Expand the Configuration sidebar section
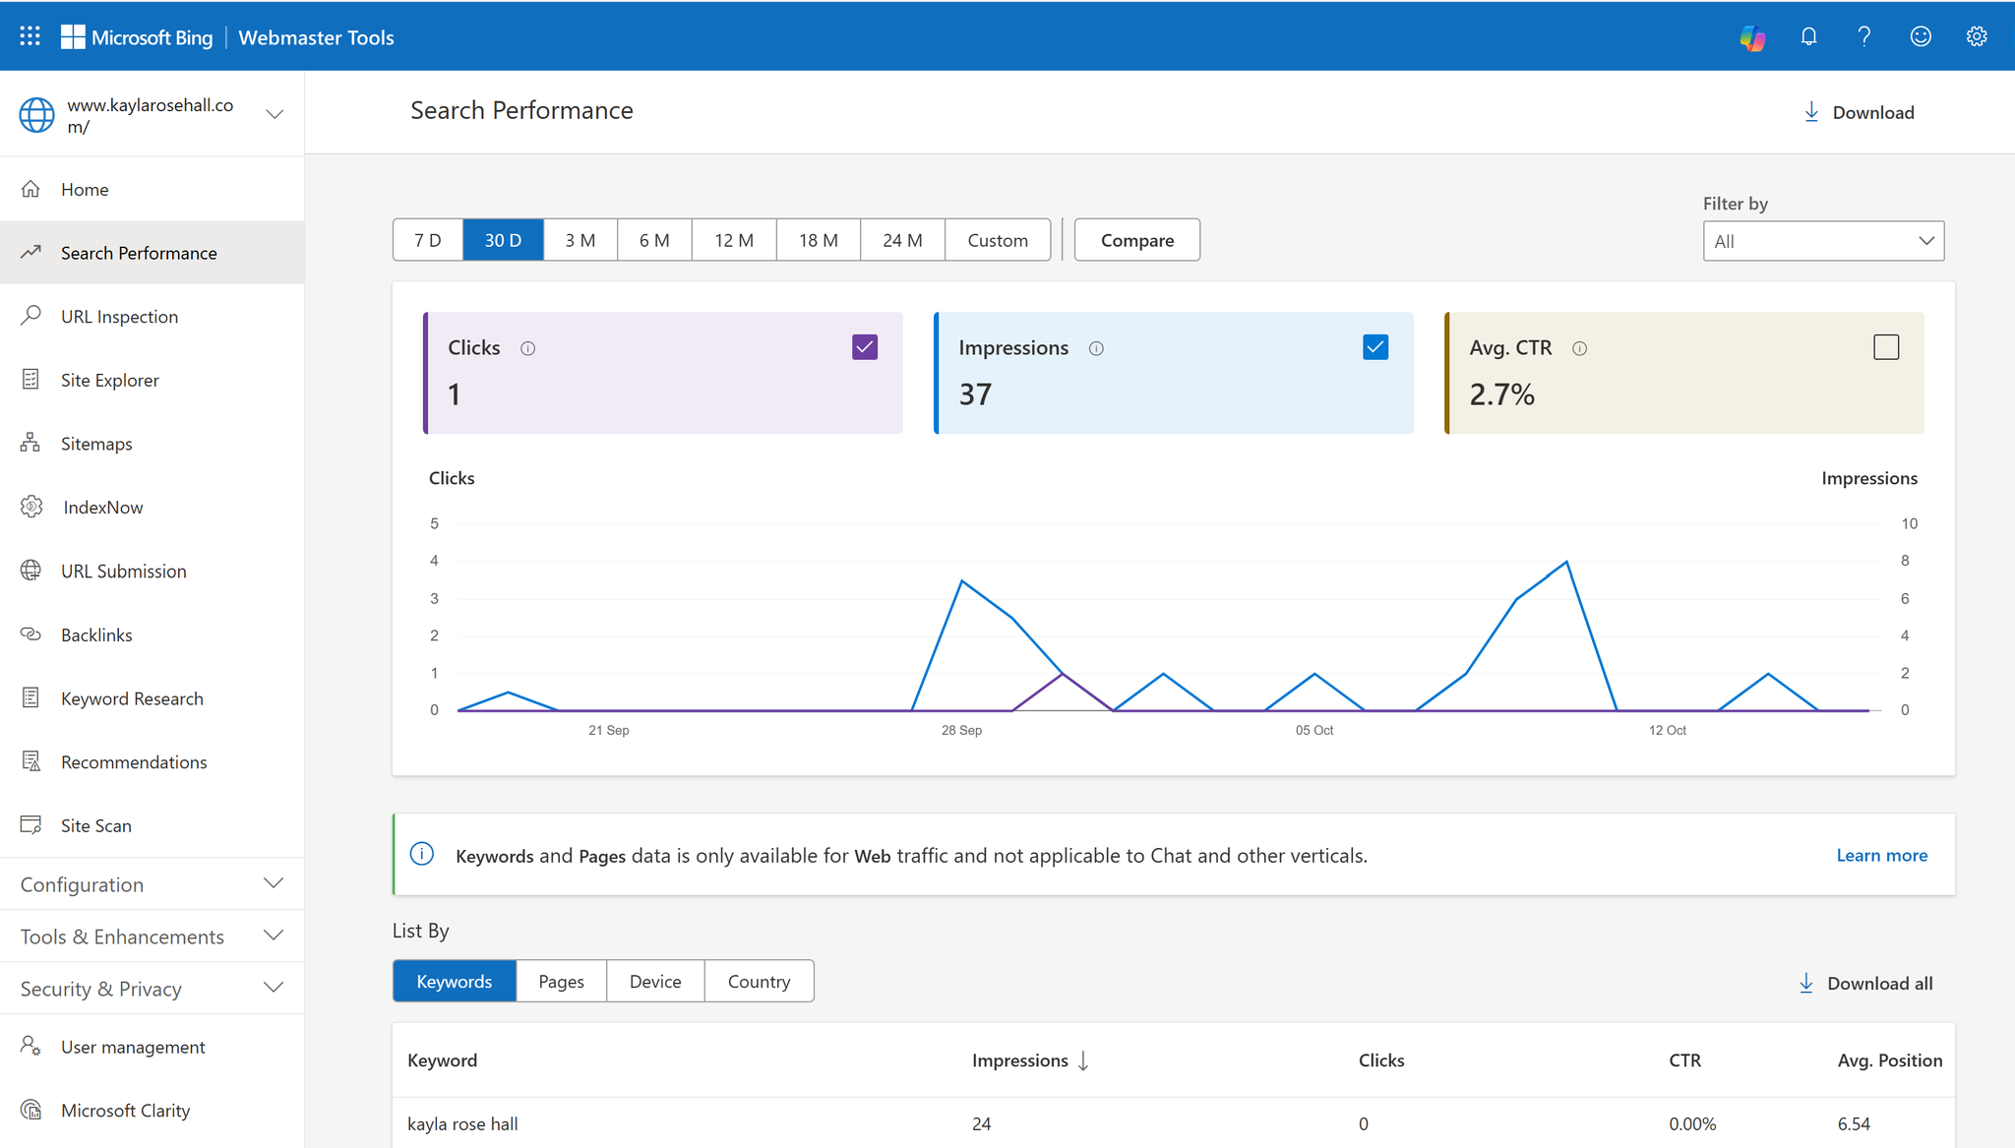The width and height of the screenshot is (2015, 1148). click(153, 884)
